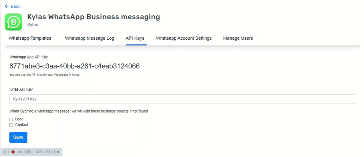The height and width of the screenshot is (157, 364).
Task: Grab the recording toolbar drag handle
Action: [5, 152]
